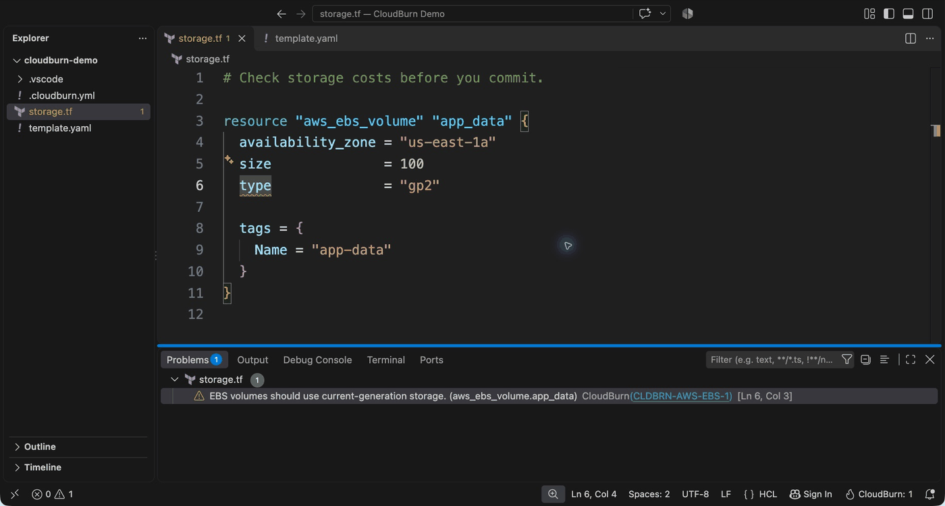Click the hexagon extension icon in title bar
945x506 pixels.
point(687,13)
